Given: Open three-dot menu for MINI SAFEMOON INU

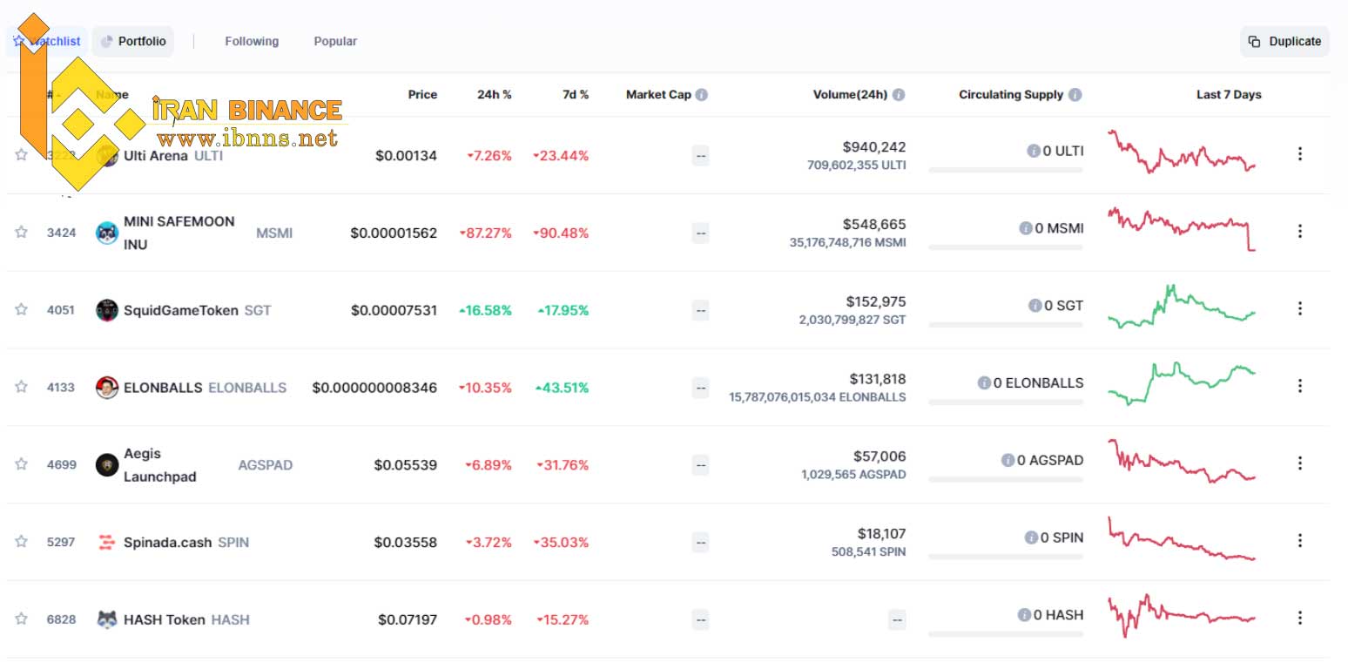Looking at the screenshot, I should [x=1299, y=231].
